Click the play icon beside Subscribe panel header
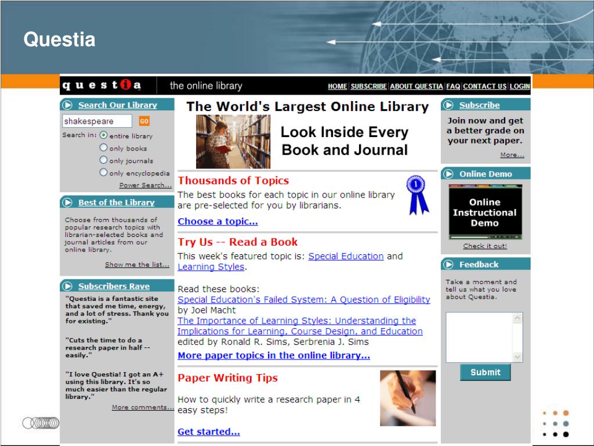Screen dimensions: 594x446 pyautogui.click(x=448, y=105)
